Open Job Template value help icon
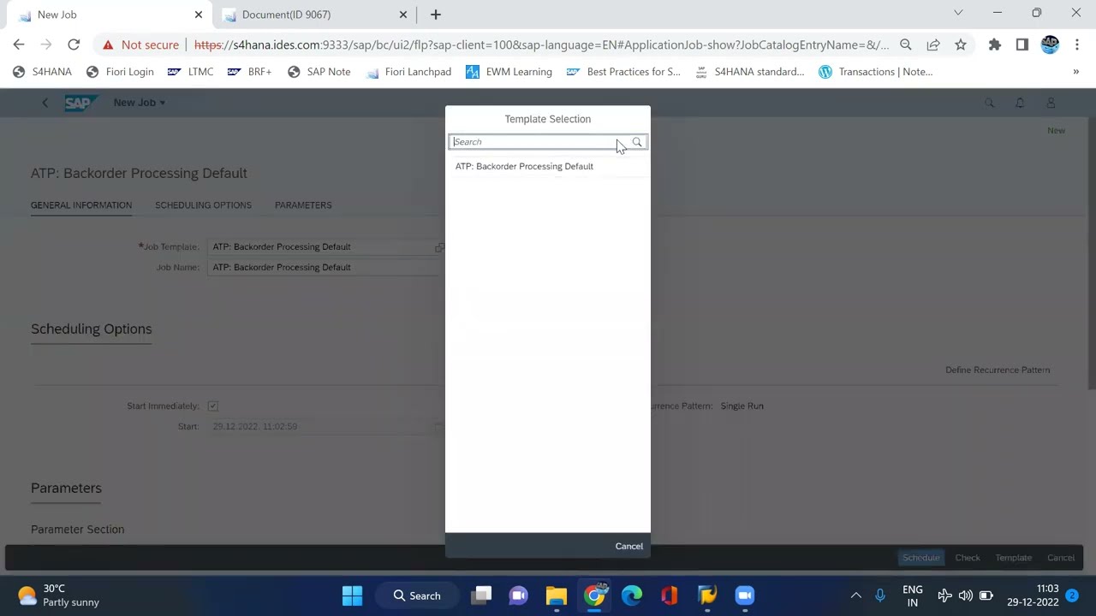1096x616 pixels. (x=439, y=247)
